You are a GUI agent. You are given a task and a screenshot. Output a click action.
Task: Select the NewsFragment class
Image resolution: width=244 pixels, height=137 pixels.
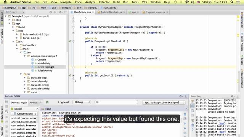45,67
